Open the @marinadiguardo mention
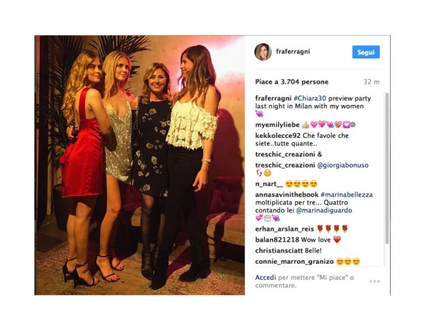 [x=324, y=211]
